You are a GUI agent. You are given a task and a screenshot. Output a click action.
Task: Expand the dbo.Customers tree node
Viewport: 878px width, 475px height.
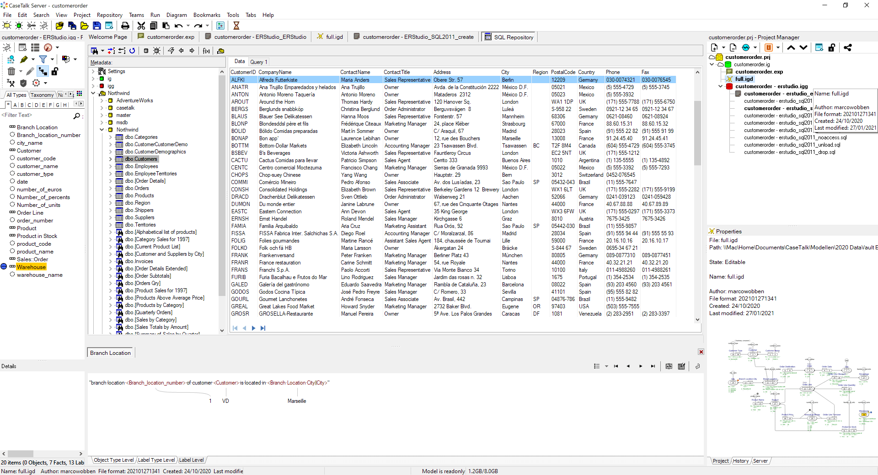pos(110,159)
